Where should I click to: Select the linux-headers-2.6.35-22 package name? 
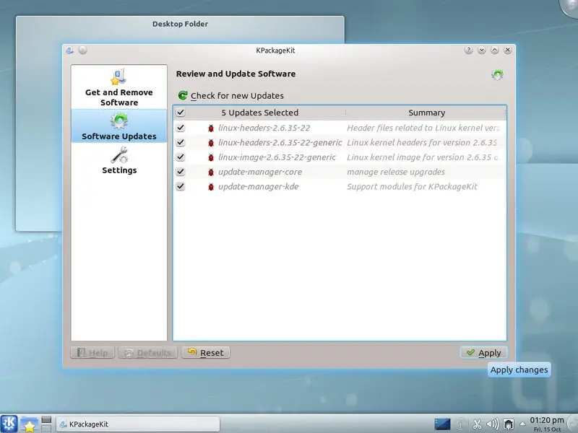click(x=264, y=128)
